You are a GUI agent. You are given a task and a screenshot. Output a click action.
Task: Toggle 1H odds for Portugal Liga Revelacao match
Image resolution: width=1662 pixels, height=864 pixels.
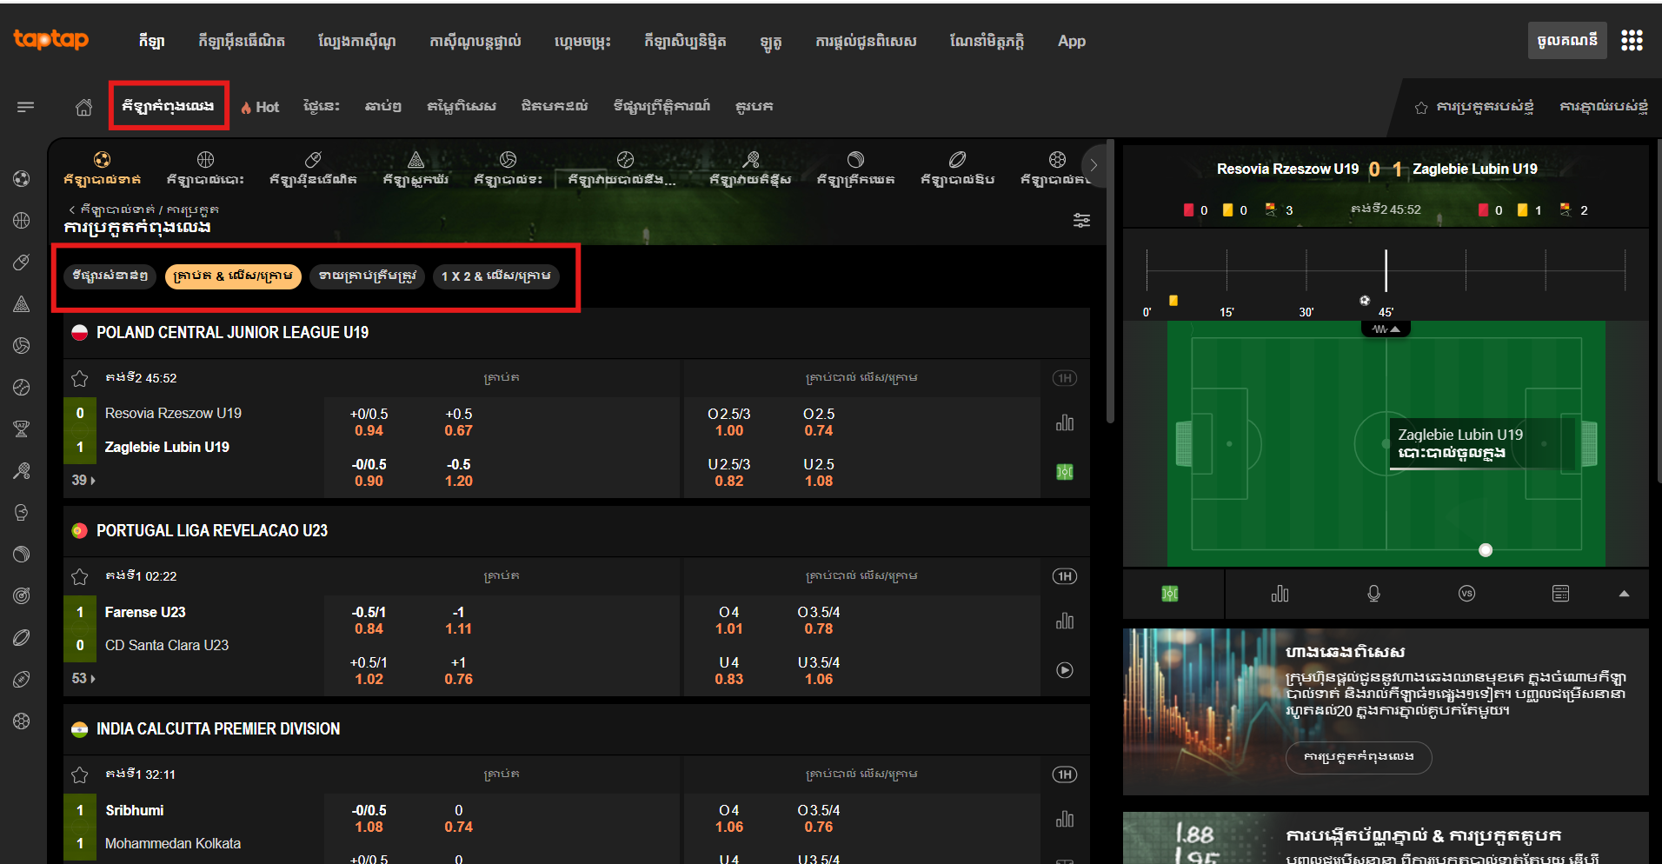pos(1065,576)
